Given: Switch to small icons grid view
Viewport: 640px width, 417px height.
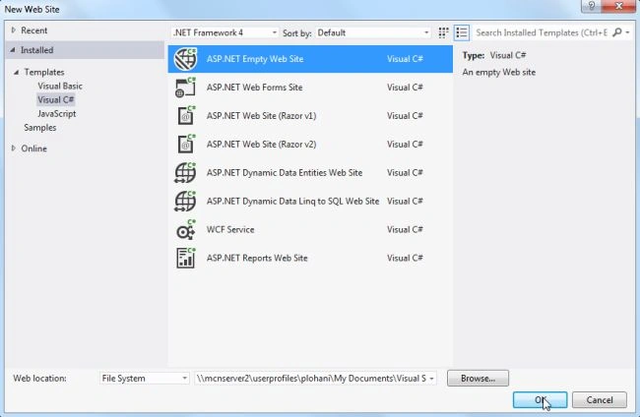Looking at the screenshot, I should (x=443, y=32).
